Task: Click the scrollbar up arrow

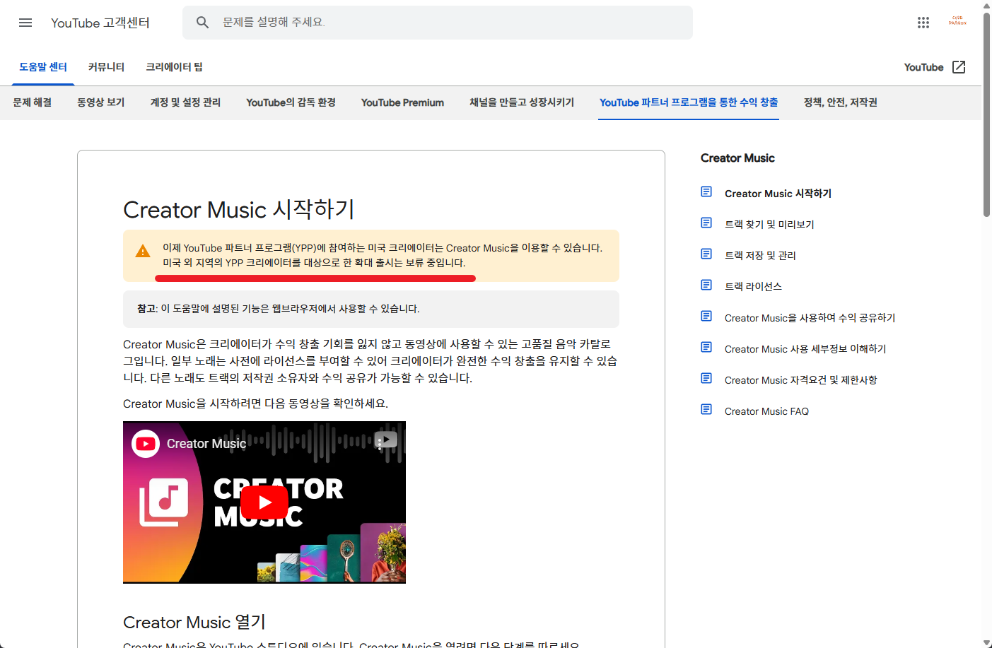Action: (986, 5)
